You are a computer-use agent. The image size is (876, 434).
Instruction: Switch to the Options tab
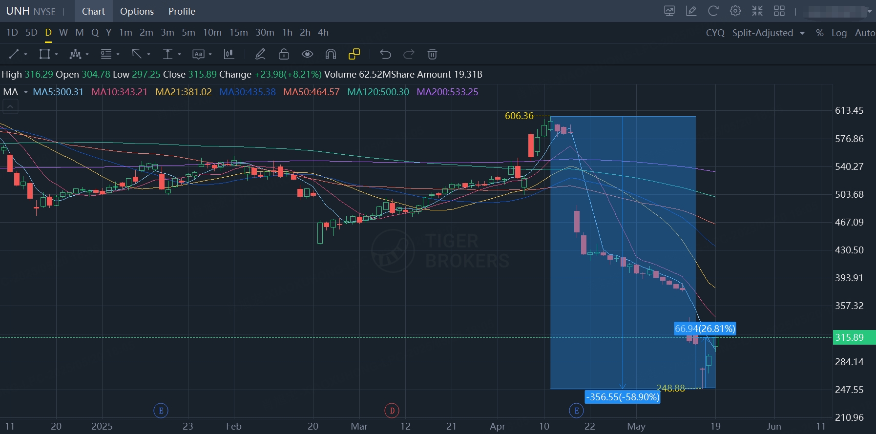[x=137, y=11]
